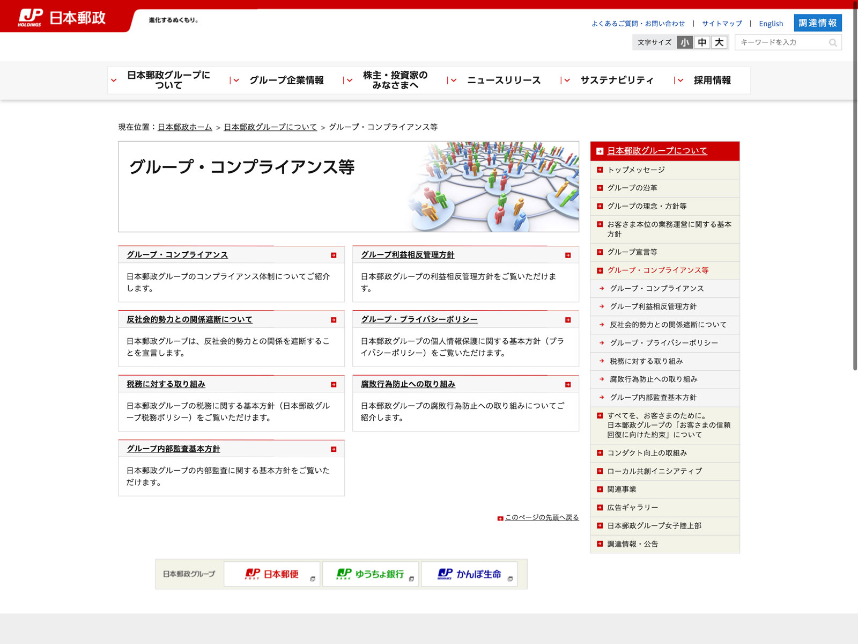Open 採用情報 menu item
This screenshot has width=858, height=644.
tap(712, 80)
